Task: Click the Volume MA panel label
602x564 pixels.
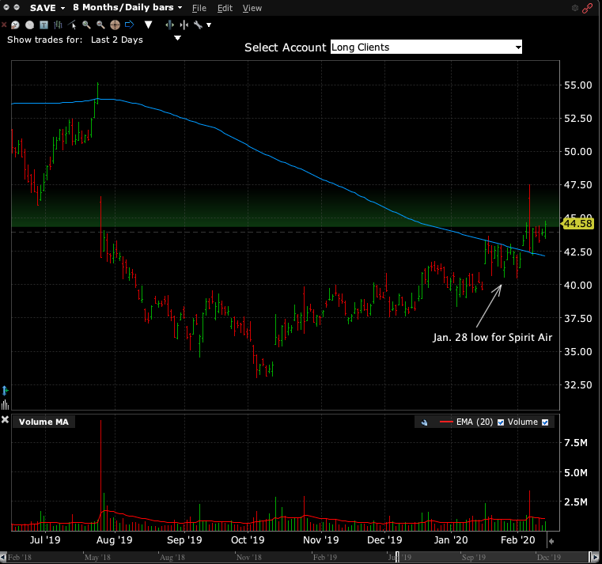Action: pyautogui.click(x=44, y=422)
